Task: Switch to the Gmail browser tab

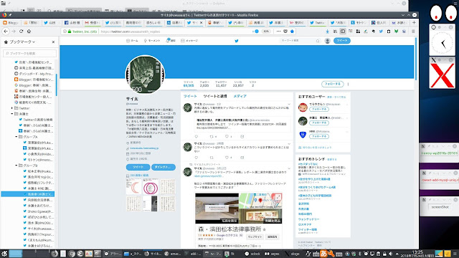Action: click(x=92, y=22)
